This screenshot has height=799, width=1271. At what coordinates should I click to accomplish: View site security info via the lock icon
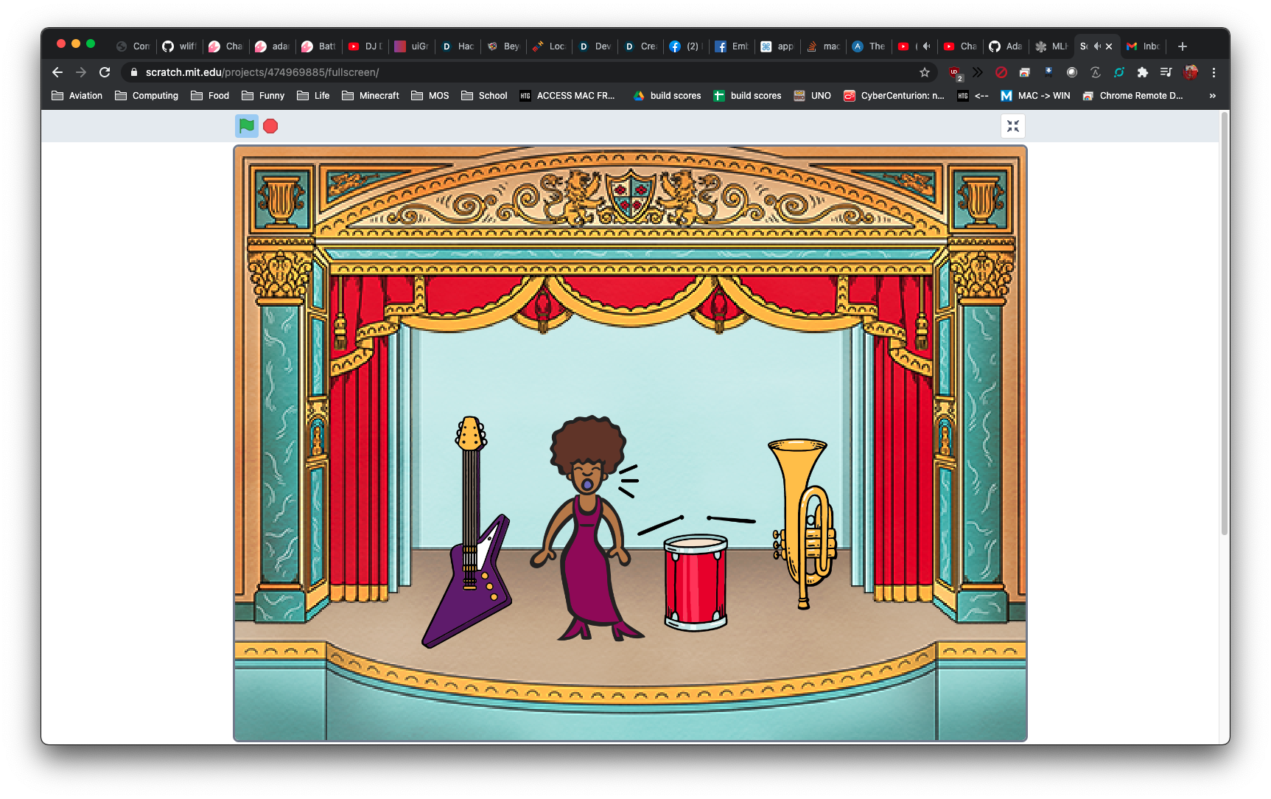click(133, 72)
